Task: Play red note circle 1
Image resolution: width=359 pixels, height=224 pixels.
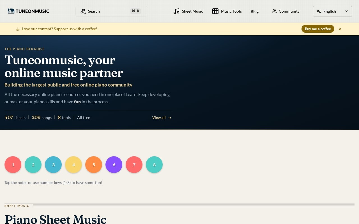Action: click(13, 165)
